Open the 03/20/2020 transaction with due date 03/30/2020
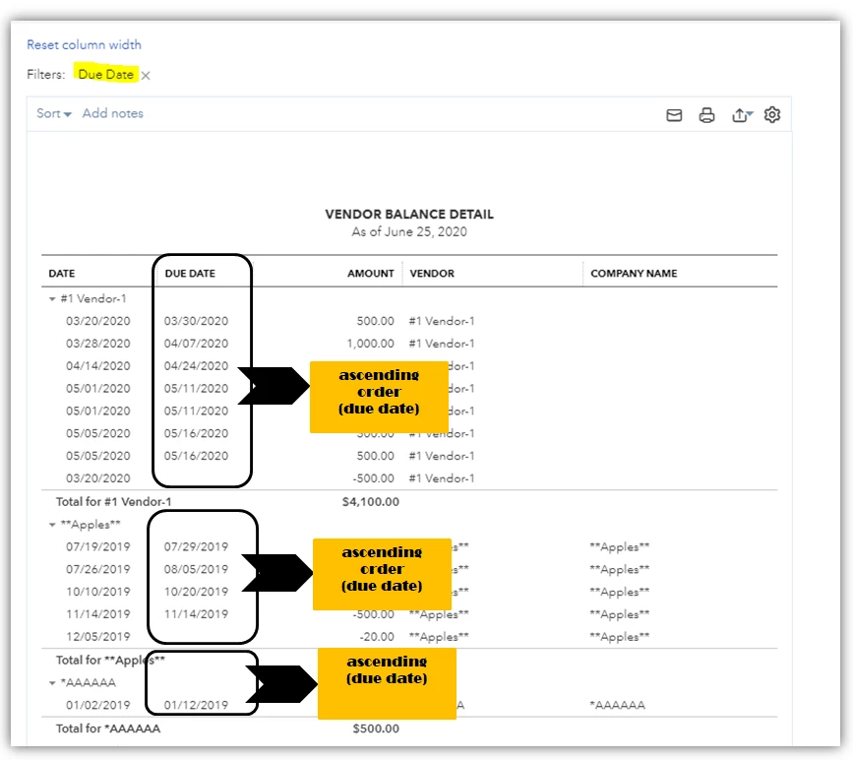Viewport: 853px width, 760px height. click(x=98, y=321)
